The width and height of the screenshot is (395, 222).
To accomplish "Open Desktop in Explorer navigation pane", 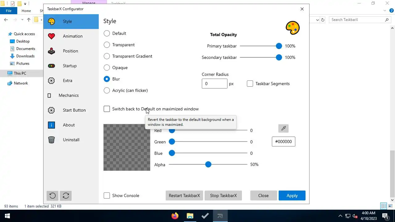I will (23, 41).
